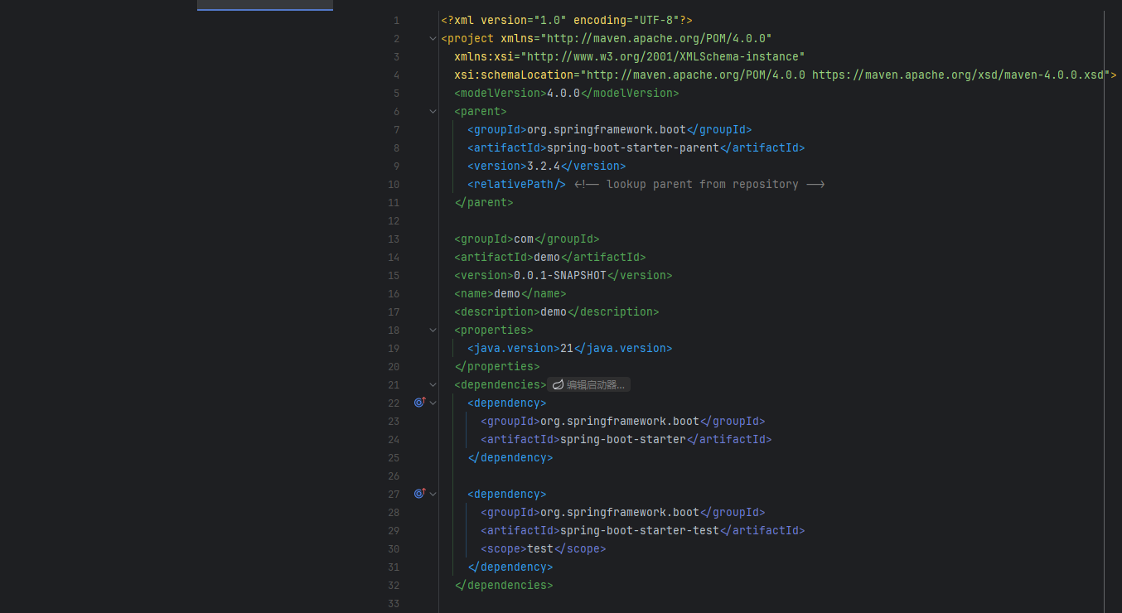1122x613 pixels.
Task: Click the relativePath element on line 10
Action: click(x=514, y=184)
